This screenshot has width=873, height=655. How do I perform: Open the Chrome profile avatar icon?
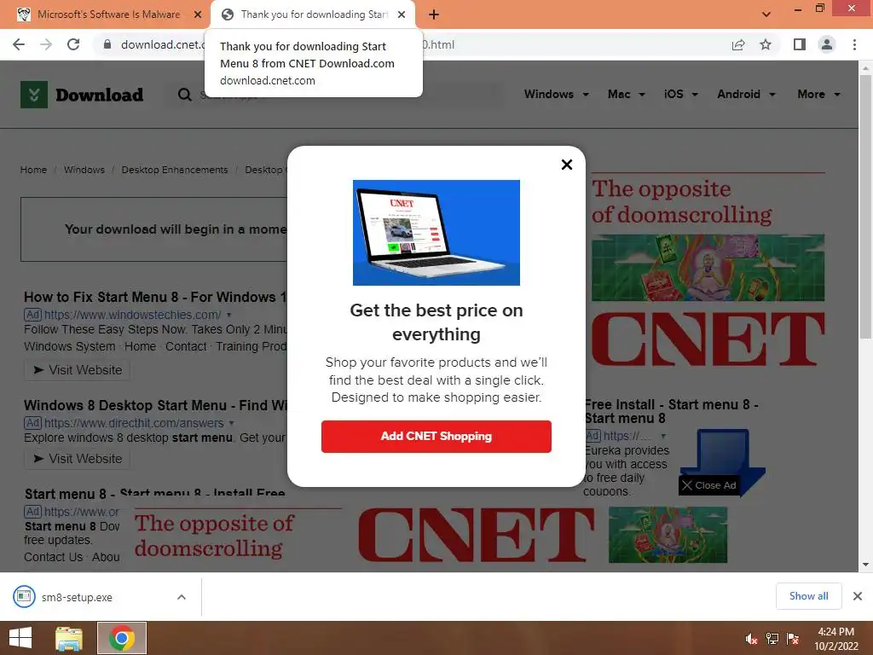pyautogui.click(x=827, y=44)
